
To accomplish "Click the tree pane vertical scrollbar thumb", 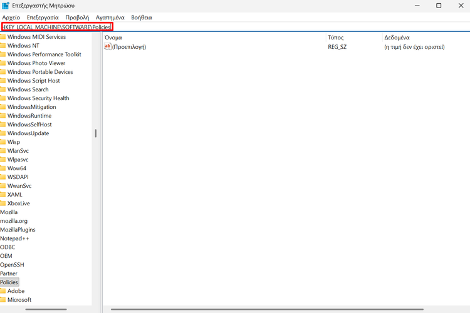I will 96,133.
